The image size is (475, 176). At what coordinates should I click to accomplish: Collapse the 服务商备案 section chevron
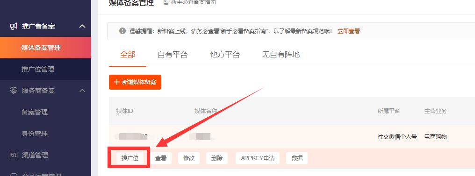click(82, 91)
